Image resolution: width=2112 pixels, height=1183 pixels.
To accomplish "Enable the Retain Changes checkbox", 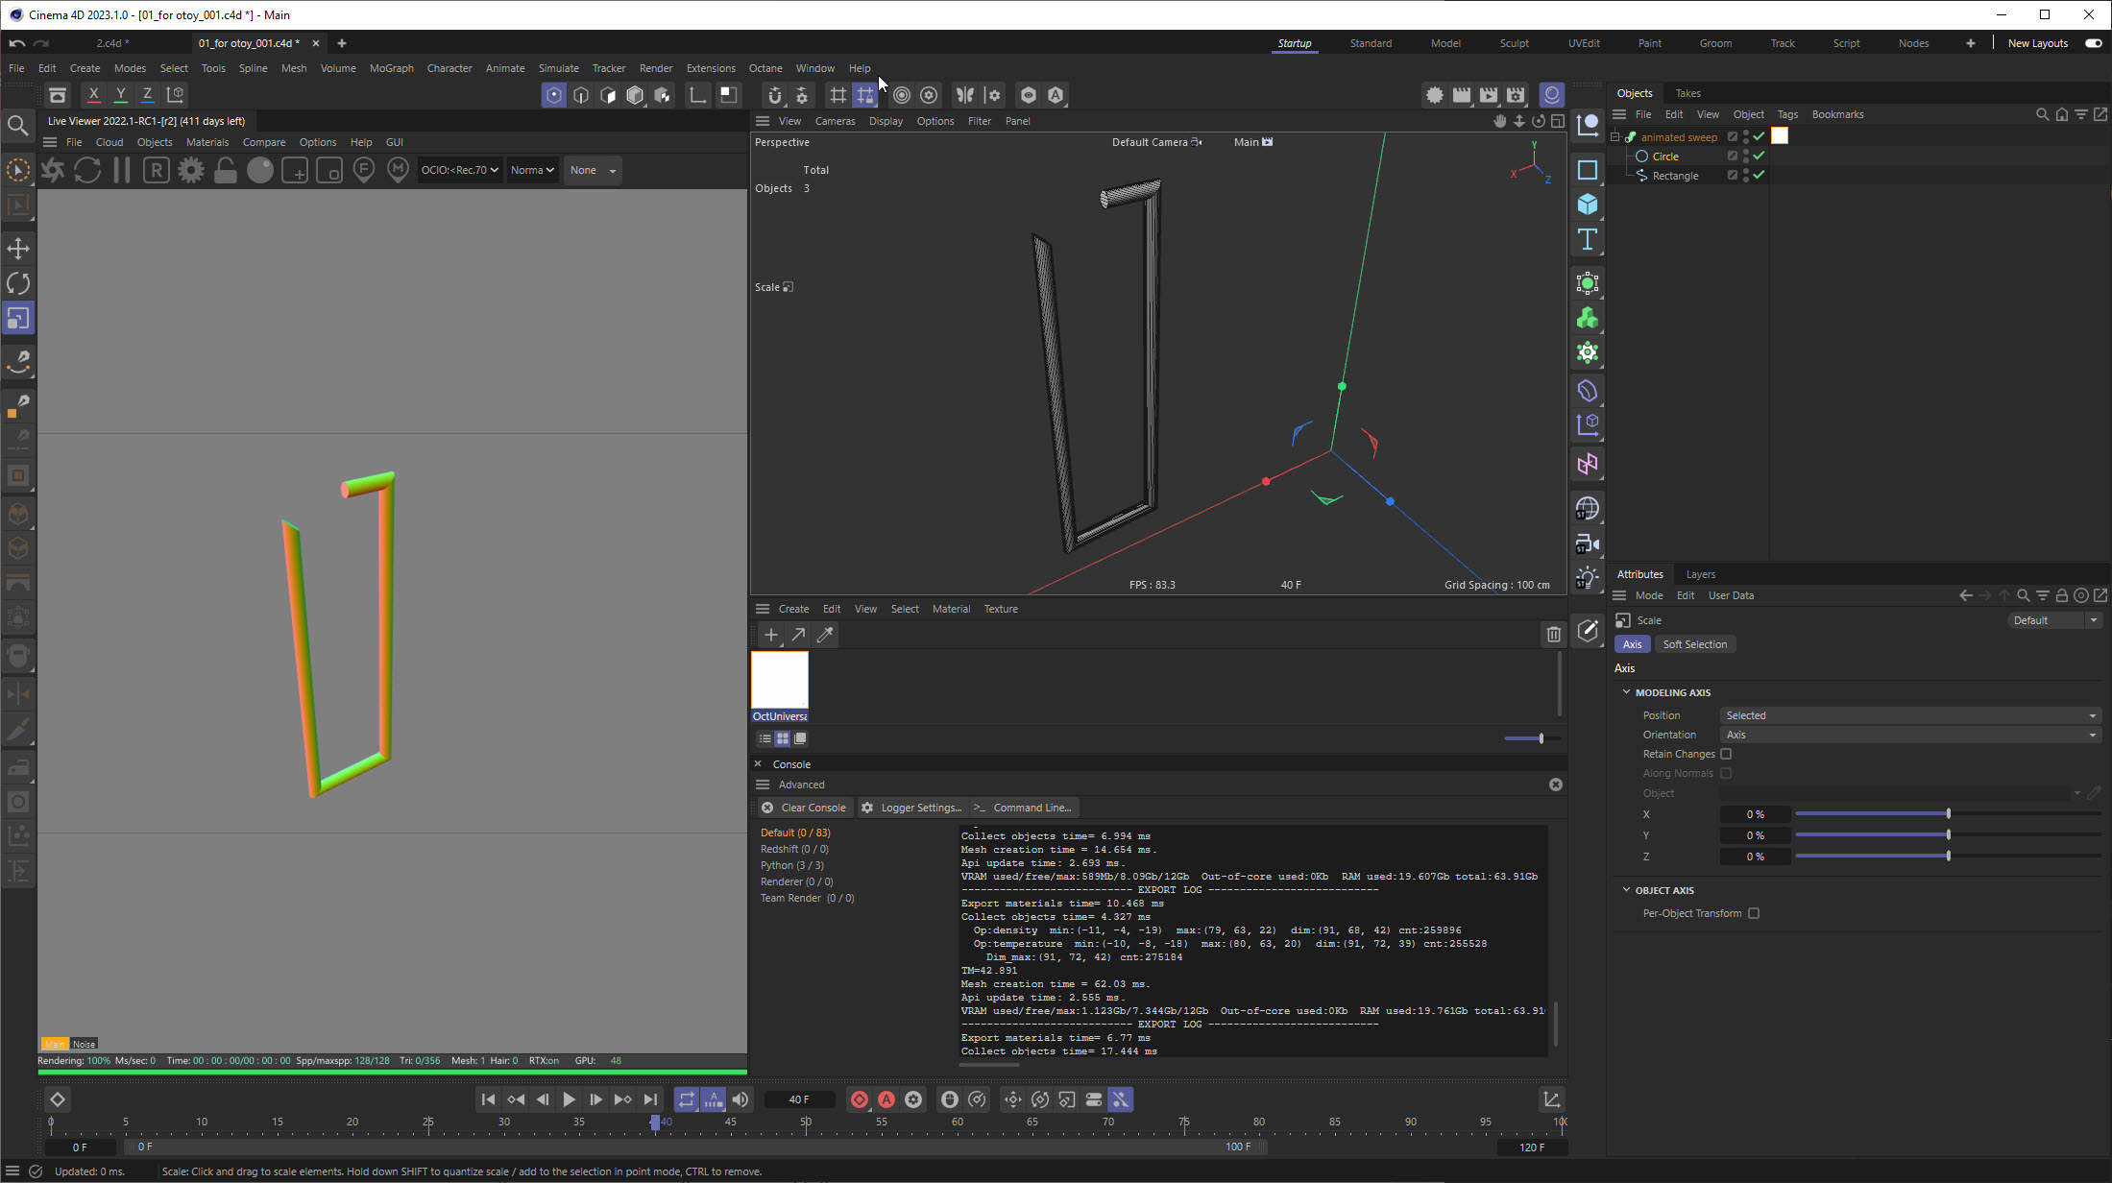I will point(1726,754).
